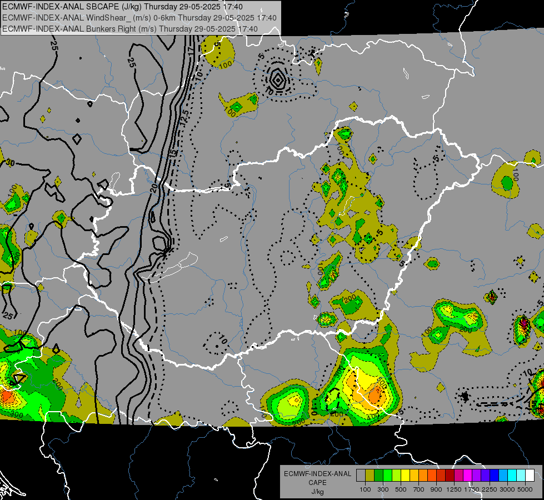This screenshot has height=500, width=544.
Task: Click the WindShear 0-6km title line
Action: (139, 18)
